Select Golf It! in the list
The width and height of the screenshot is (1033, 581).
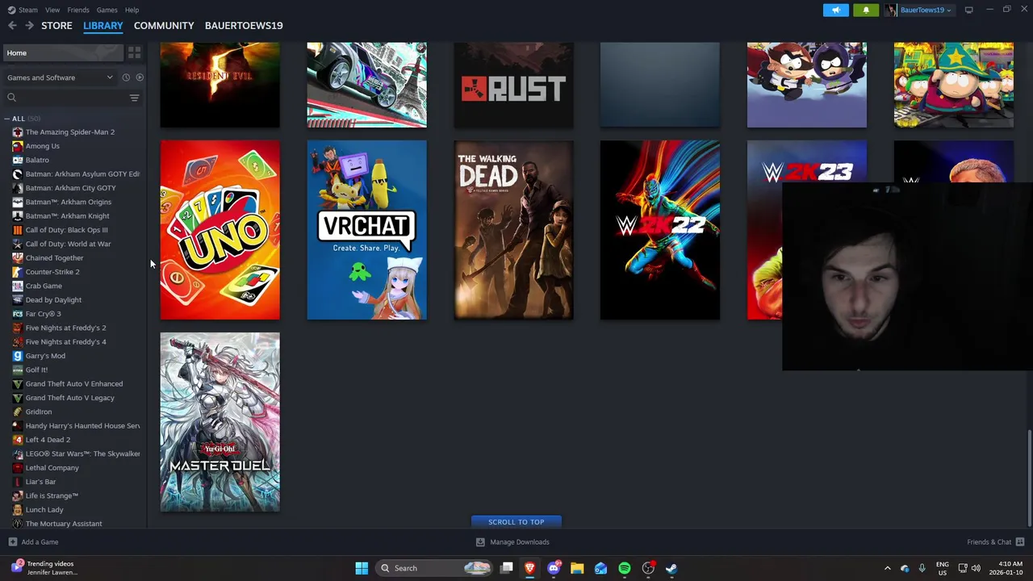pos(36,370)
